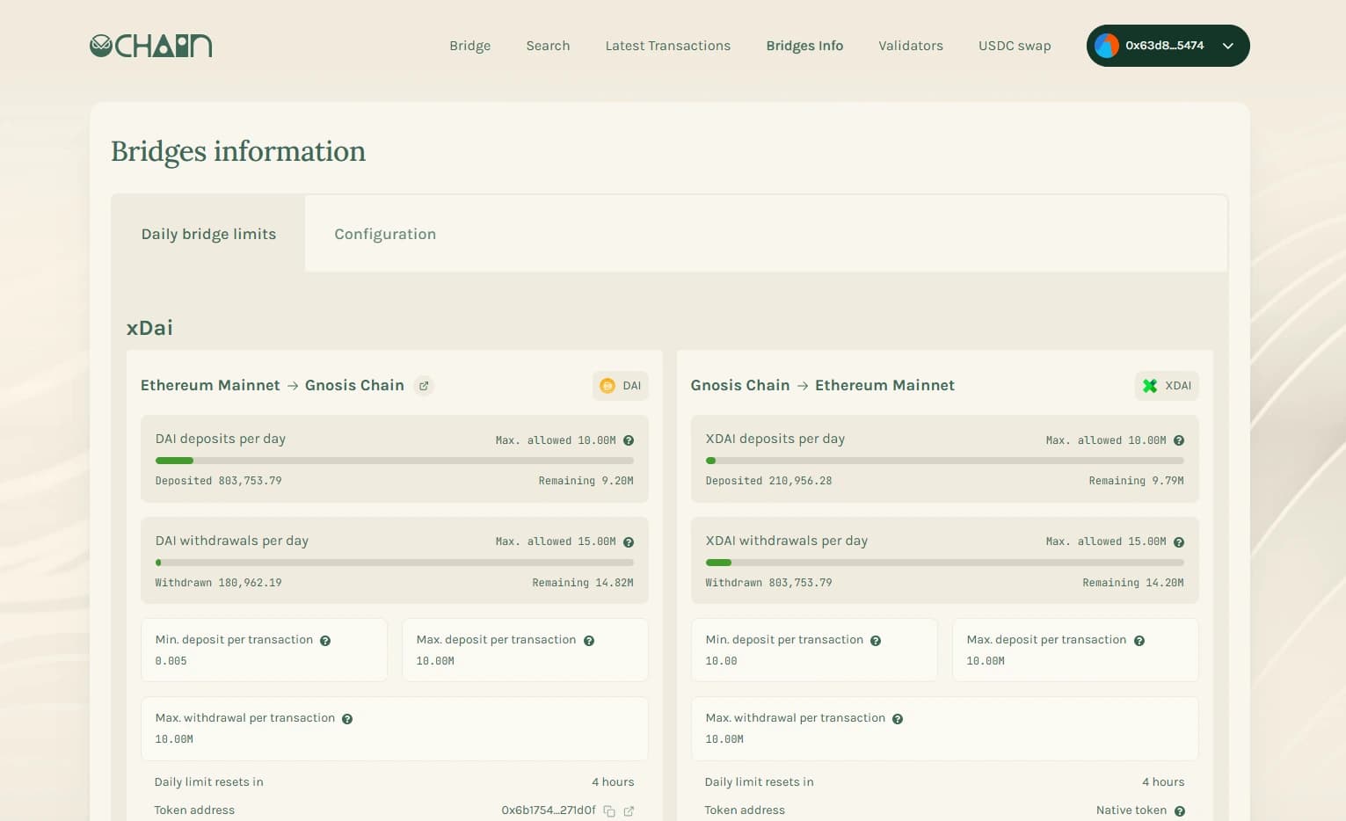Click help icon beside right Max. withdrawal per transaction
Image resolution: width=1346 pixels, height=821 pixels.
tap(898, 719)
